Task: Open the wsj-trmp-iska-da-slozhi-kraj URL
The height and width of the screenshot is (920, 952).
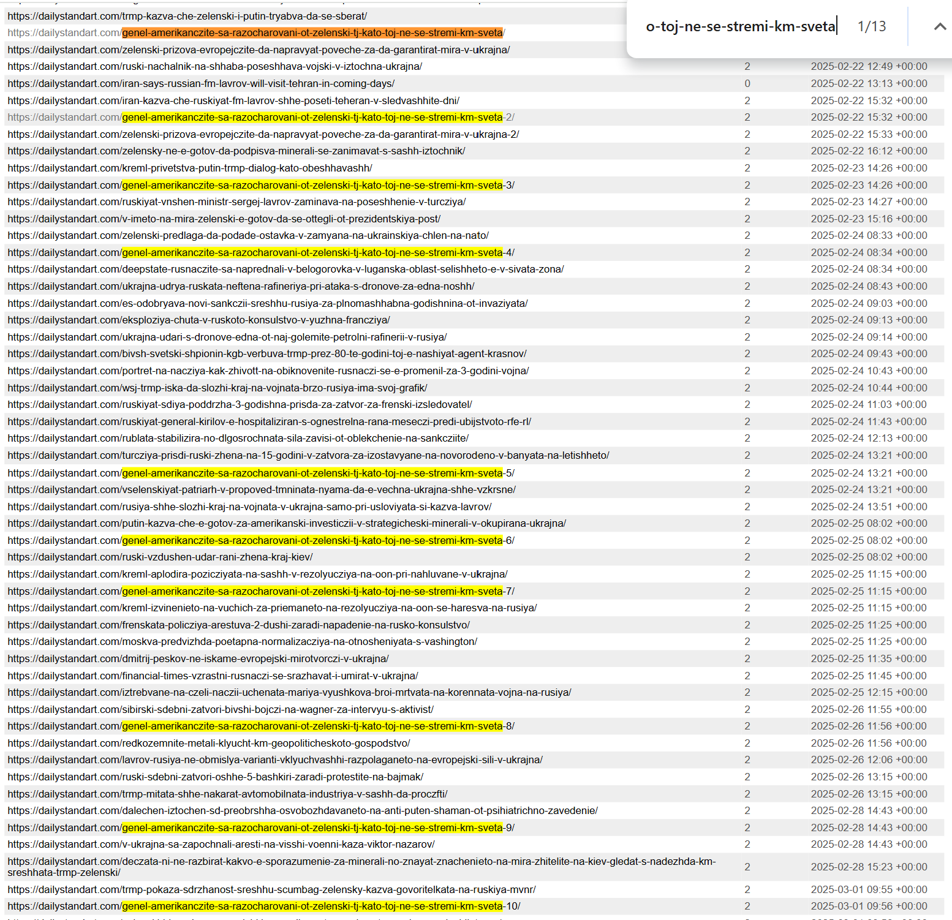Action: [217, 388]
